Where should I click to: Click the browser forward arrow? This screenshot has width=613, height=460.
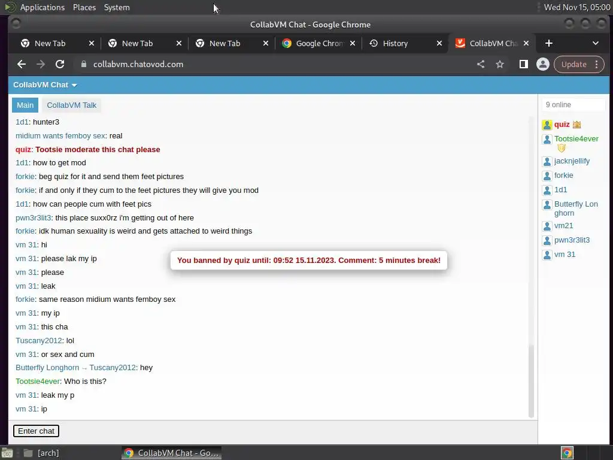(41, 64)
